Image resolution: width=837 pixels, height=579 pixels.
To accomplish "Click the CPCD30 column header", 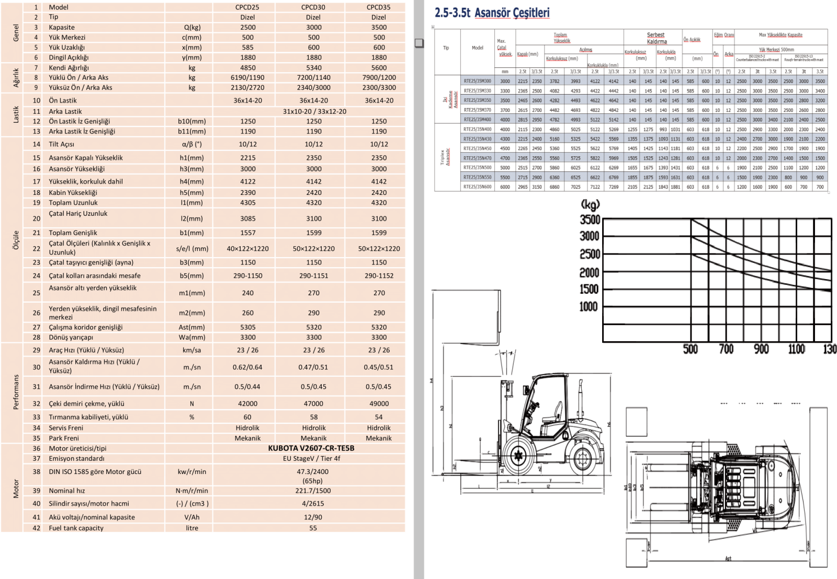I will click(x=313, y=7).
